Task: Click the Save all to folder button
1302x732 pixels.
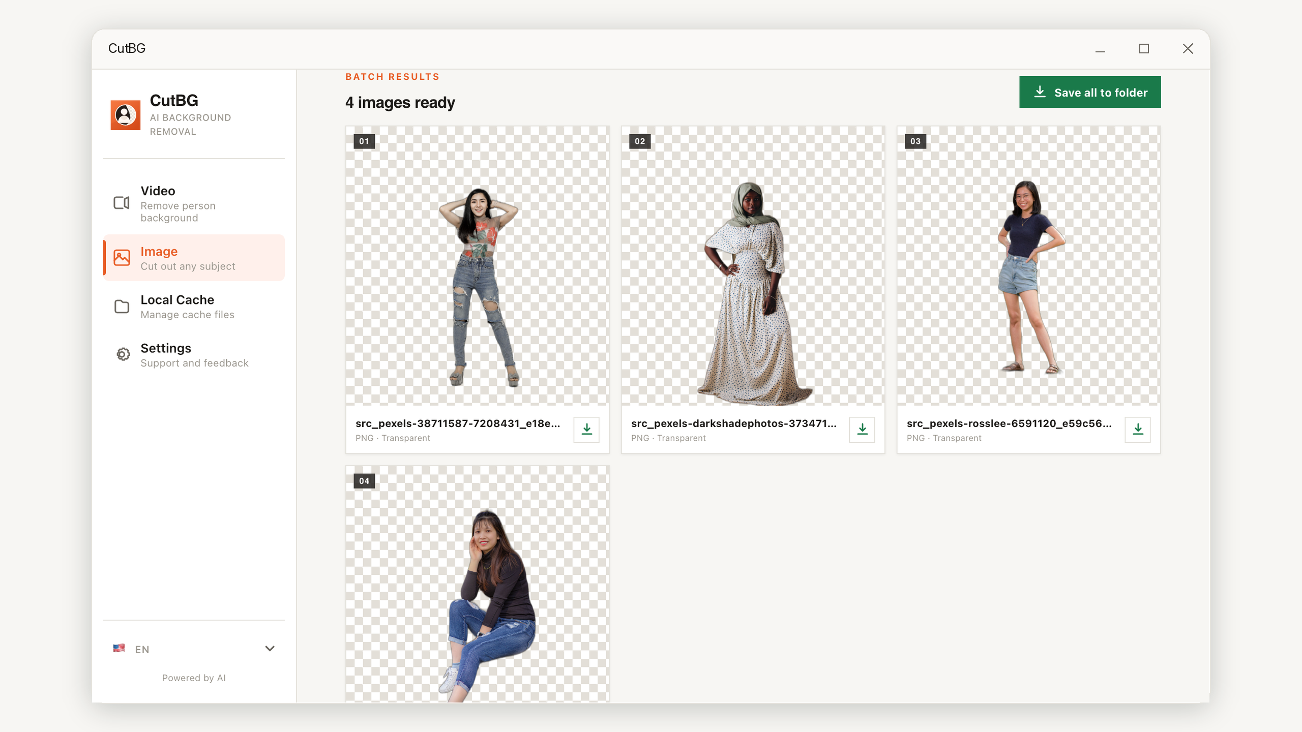Action: click(1090, 92)
